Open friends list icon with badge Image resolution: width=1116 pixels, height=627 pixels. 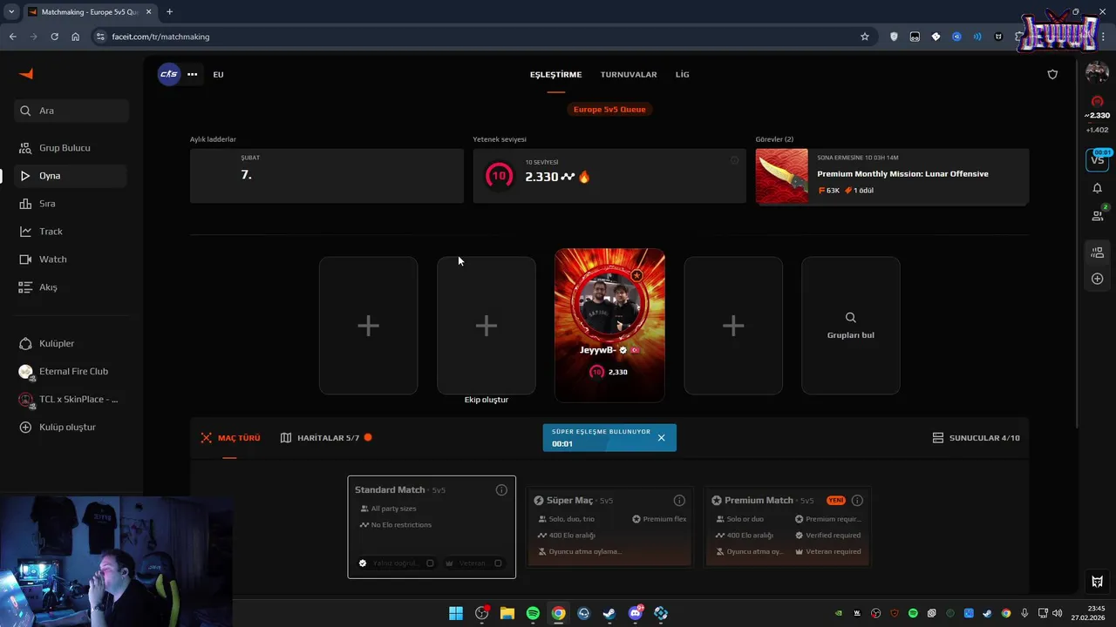click(1097, 215)
